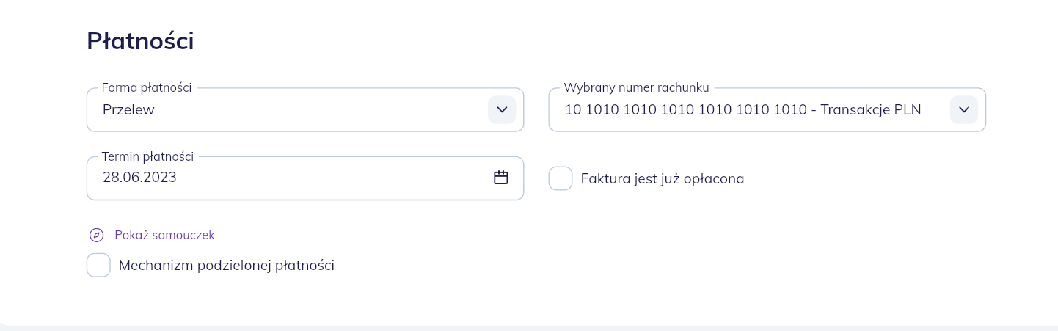
Task: Click the Wybrany numer rachunku floating label
Action: pos(636,87)
